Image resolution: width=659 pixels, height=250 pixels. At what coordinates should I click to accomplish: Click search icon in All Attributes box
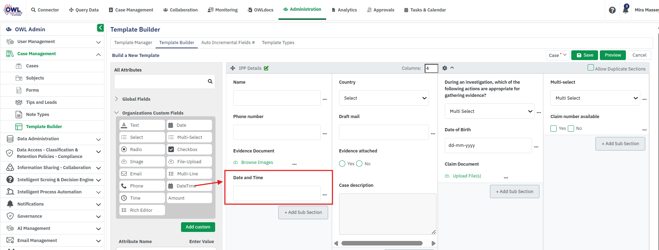coord(210,81)
